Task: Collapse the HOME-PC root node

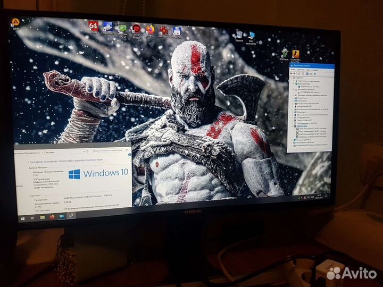Action: [291, 78]
